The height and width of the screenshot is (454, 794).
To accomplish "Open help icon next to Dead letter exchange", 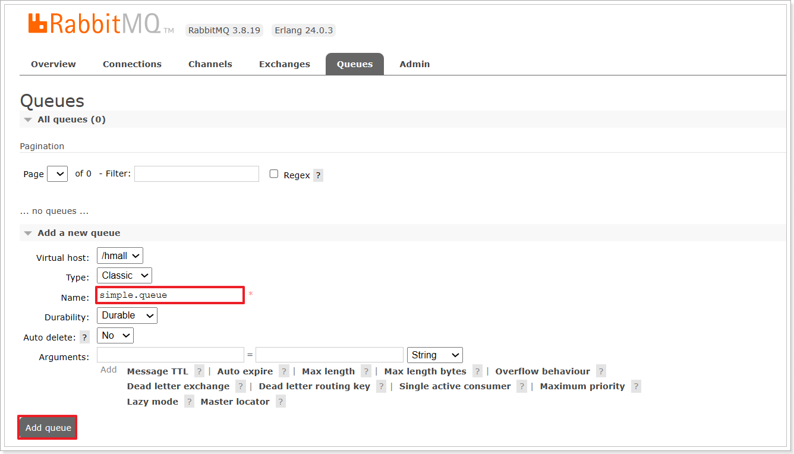I will 241,386.
